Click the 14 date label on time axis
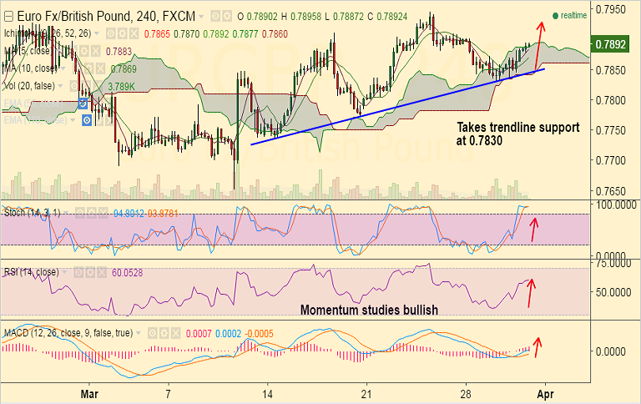The image size is (641, 404). coord(267,394)
